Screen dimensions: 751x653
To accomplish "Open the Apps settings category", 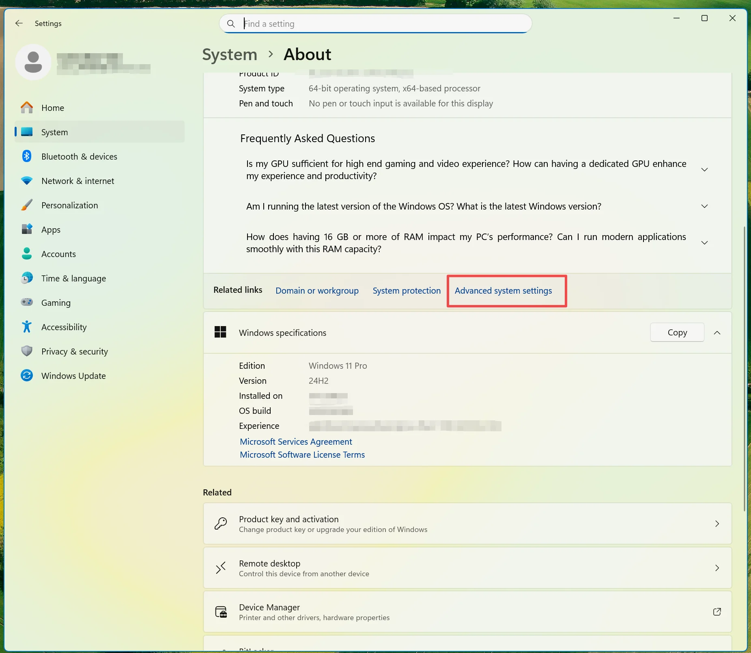I will coord(51,229).
